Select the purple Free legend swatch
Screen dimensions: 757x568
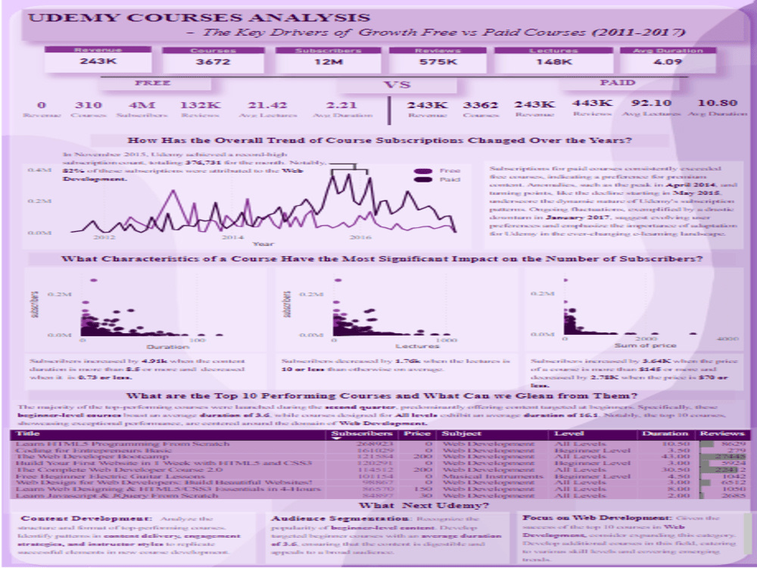[423, 171]
